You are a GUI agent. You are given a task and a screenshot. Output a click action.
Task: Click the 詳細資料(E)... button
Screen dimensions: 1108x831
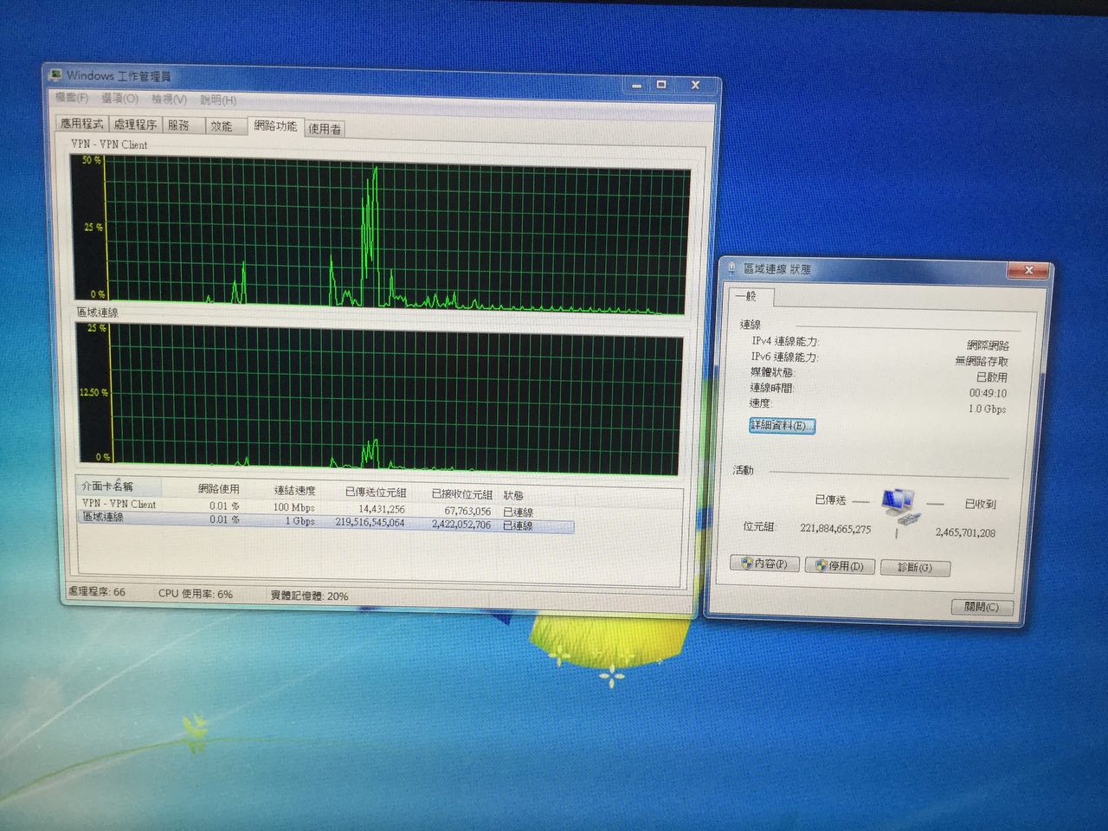[782, 426]
